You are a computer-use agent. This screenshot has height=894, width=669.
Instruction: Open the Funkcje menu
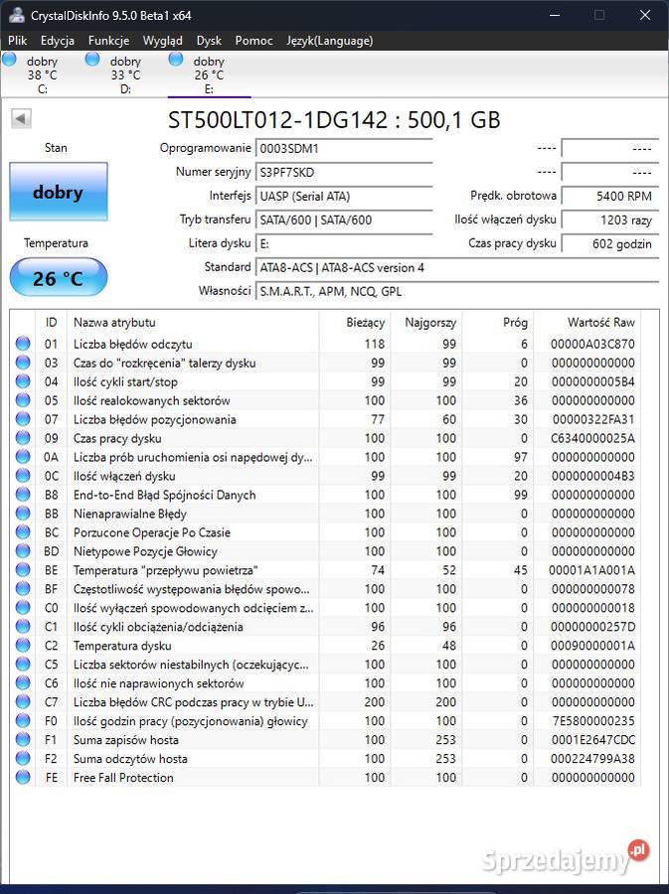108,41
